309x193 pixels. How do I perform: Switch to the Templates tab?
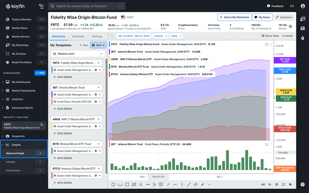coord(78,36)
